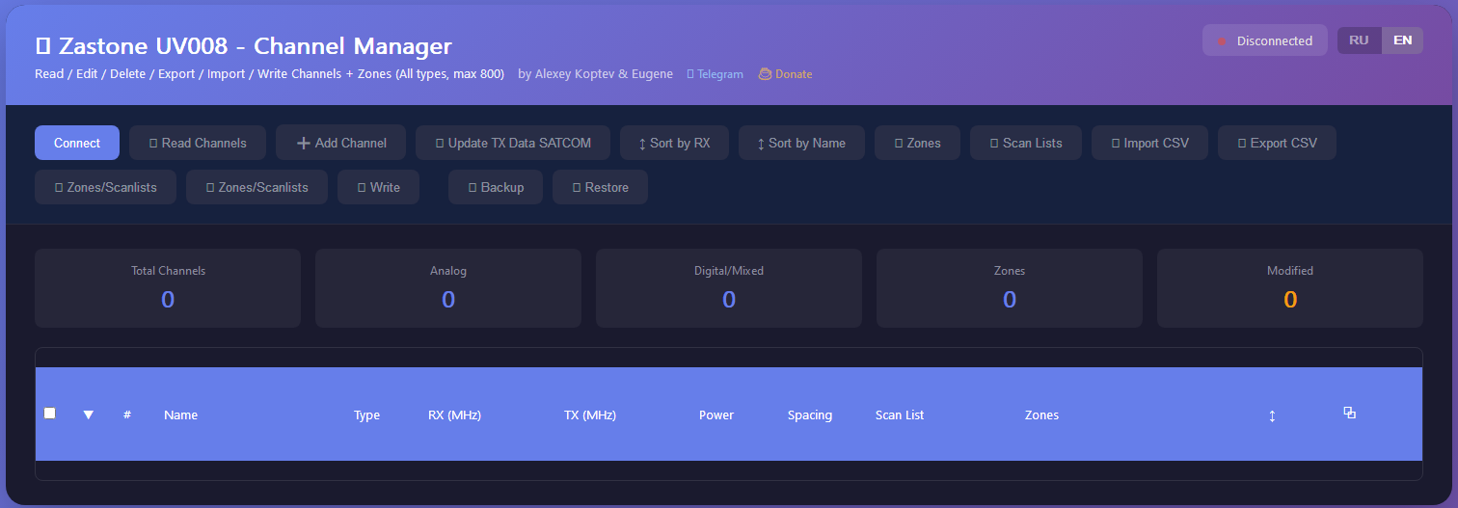Click the RX (MHz) column header

(x=454, y=415)
